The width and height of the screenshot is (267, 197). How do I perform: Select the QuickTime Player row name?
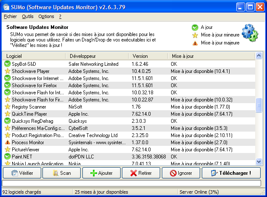click(29, 114)
